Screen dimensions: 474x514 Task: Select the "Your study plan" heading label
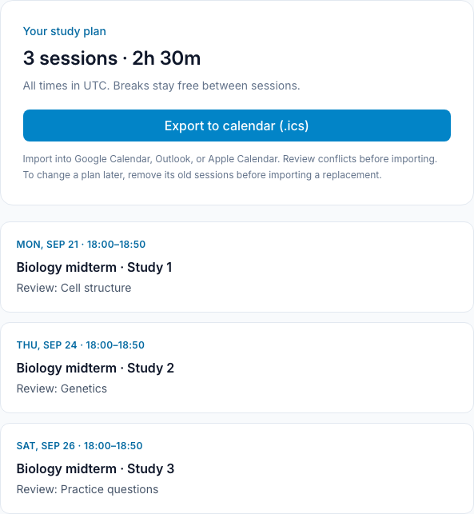pyautogui.click(x=65, y=31)
